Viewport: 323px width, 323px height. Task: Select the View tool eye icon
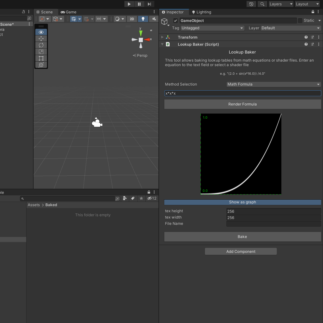point(41,32)
